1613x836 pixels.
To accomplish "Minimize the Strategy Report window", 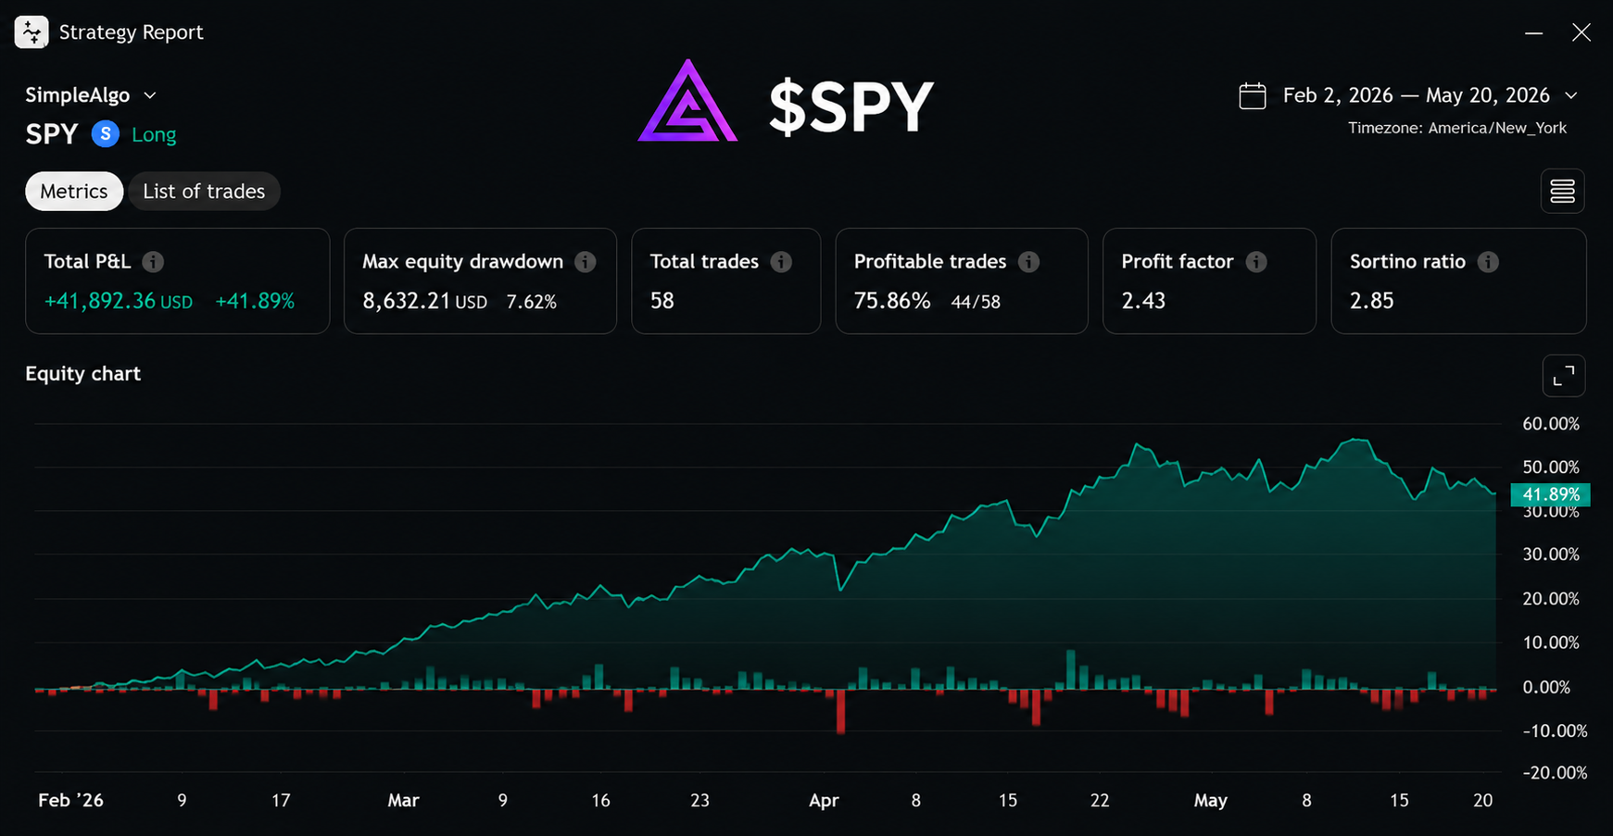I will [1533, 32].
